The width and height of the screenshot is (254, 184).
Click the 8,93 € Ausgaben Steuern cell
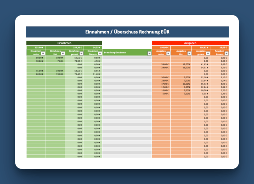(219, 84)
